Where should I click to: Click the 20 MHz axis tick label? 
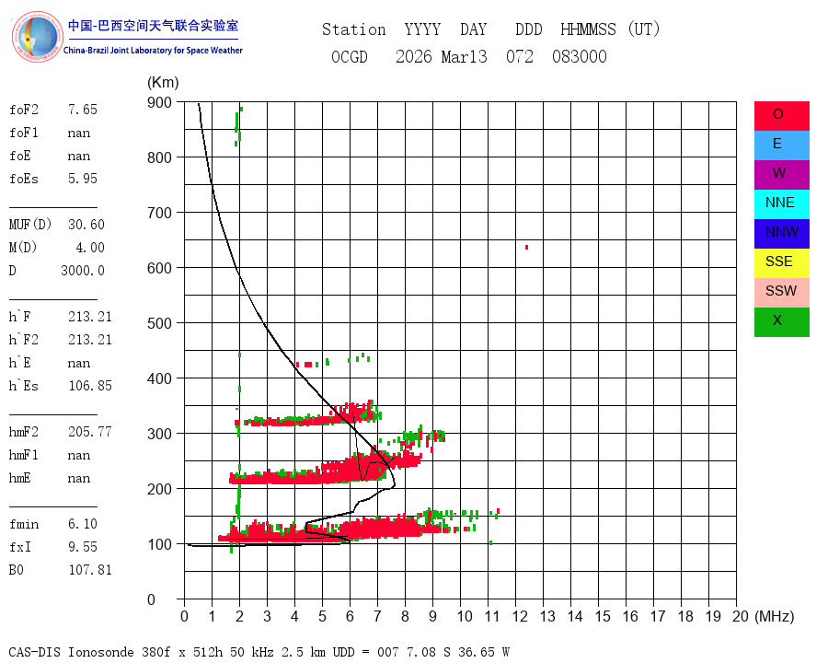(741, 616)
